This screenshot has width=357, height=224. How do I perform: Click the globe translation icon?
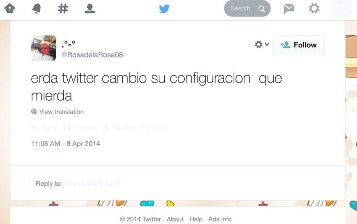pyautogui.click(x=34, y=111)
